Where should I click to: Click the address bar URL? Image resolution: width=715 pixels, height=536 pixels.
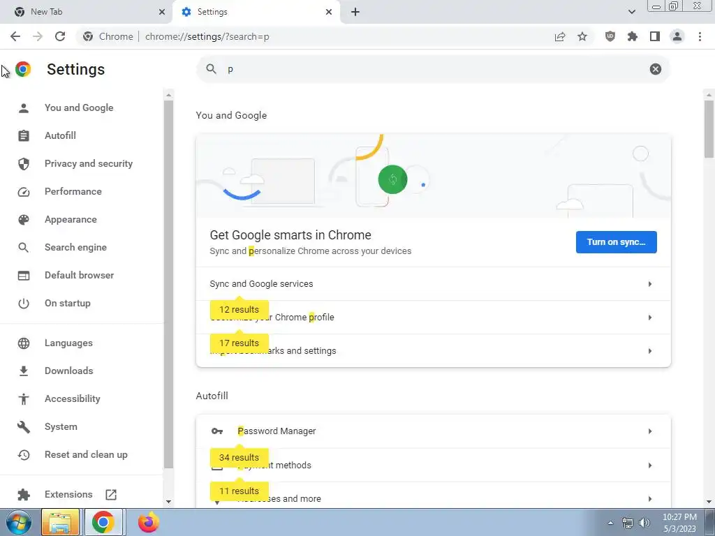[x=207, y=36]
